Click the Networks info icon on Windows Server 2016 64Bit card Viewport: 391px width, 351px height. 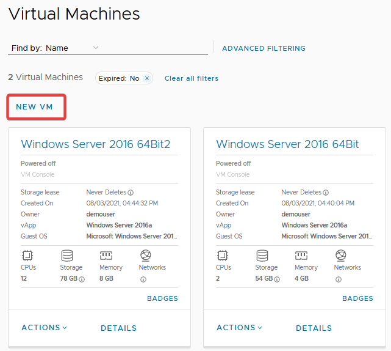pos(338,279)
